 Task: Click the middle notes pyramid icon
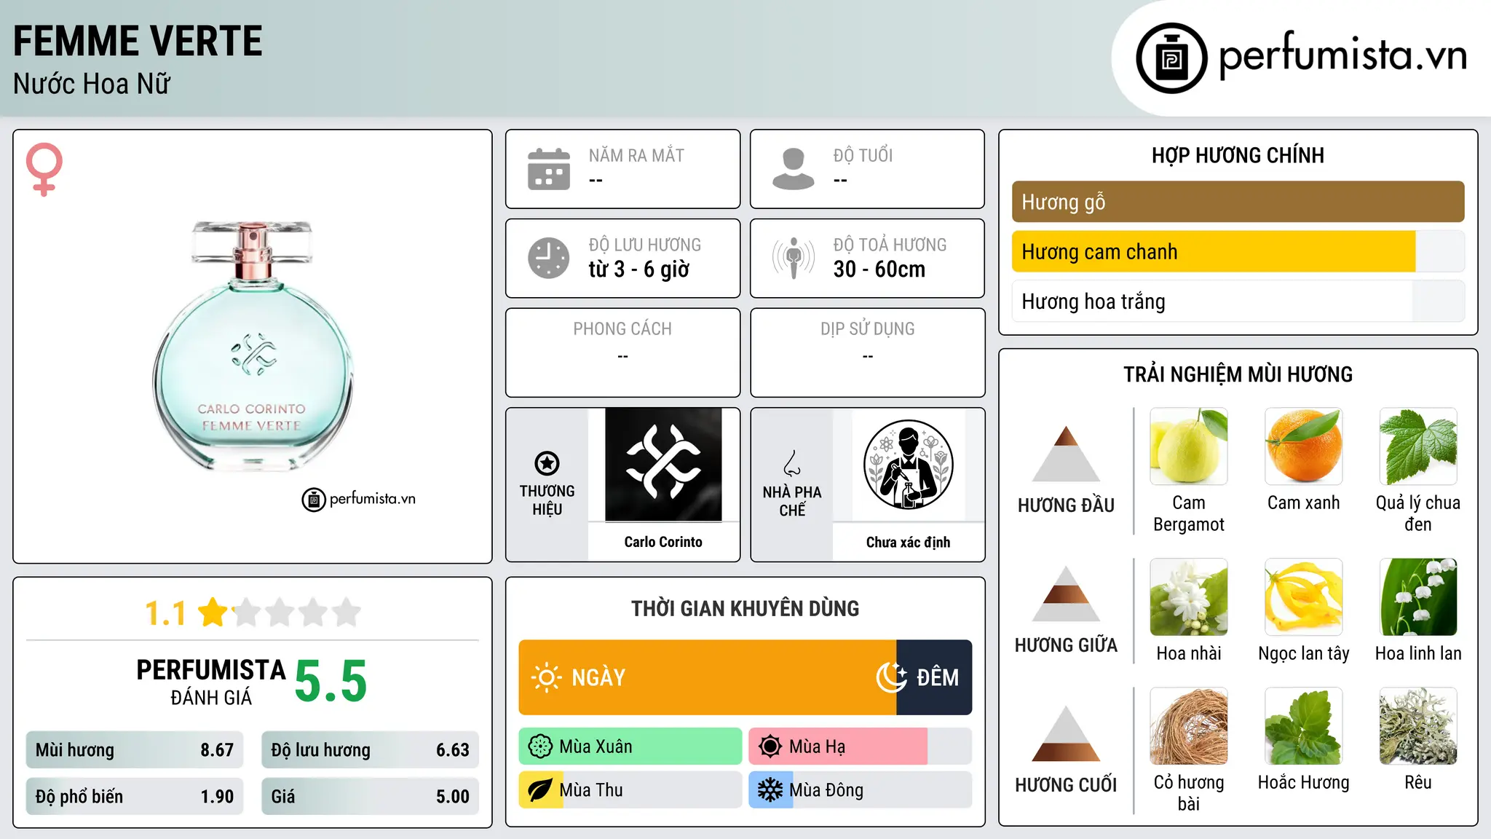tap(1066, 594)
